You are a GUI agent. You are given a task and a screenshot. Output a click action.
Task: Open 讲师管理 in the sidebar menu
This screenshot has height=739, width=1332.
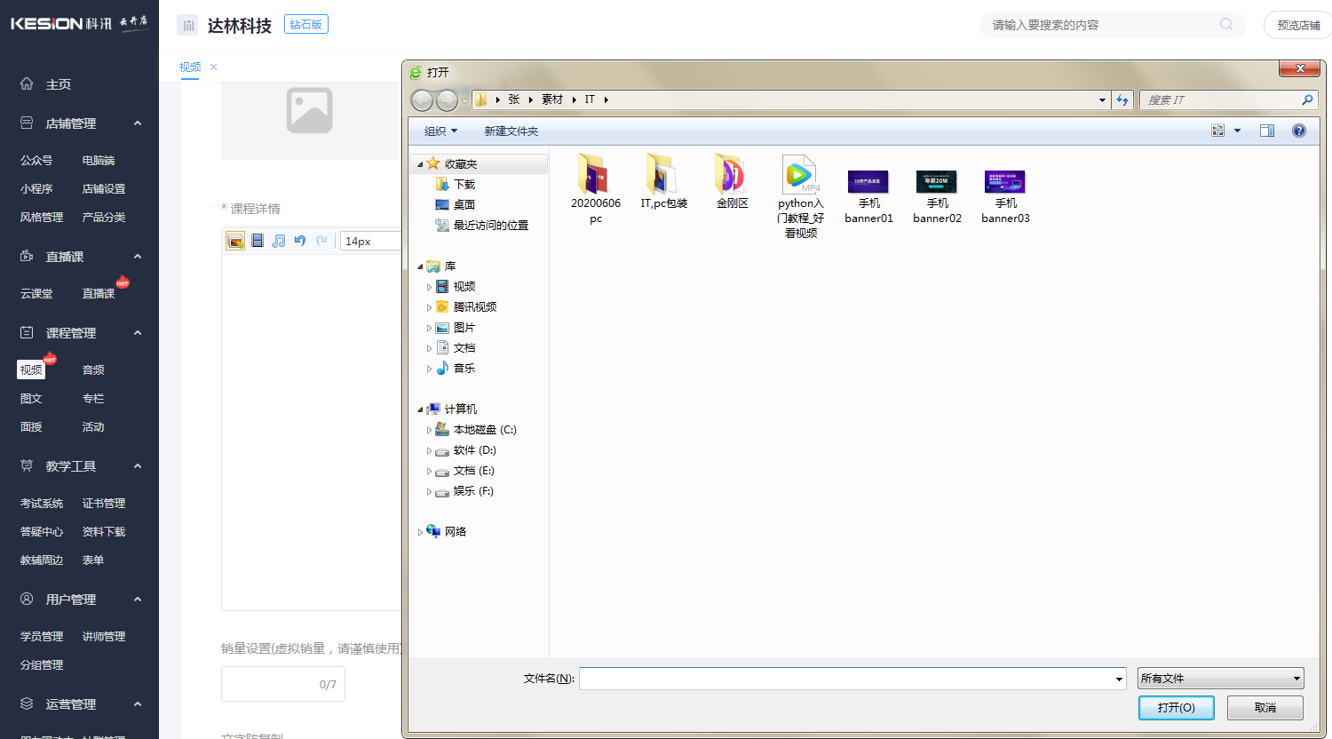pos(104,637)
